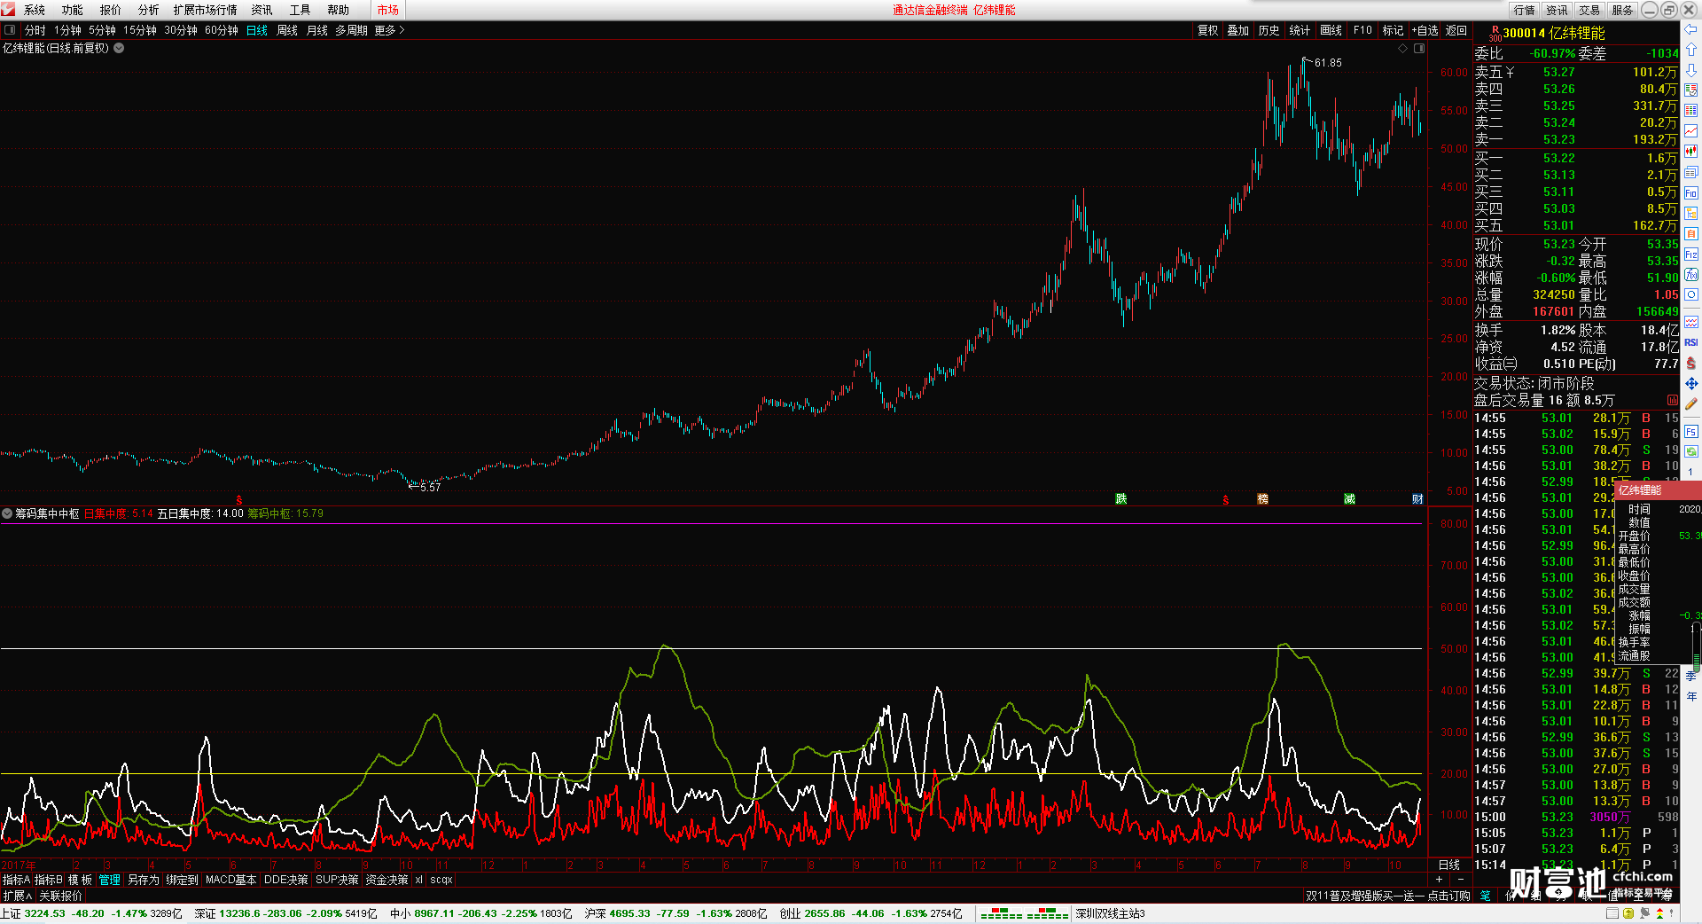Click the F5 icon in right sidebar
1702x924 pixels.
(x=1690, y=432)
